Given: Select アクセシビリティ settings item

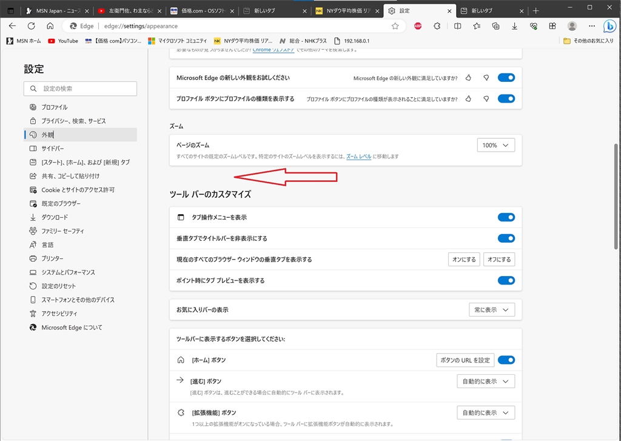Looking at the screenshot, I should (x=81, y=314).
